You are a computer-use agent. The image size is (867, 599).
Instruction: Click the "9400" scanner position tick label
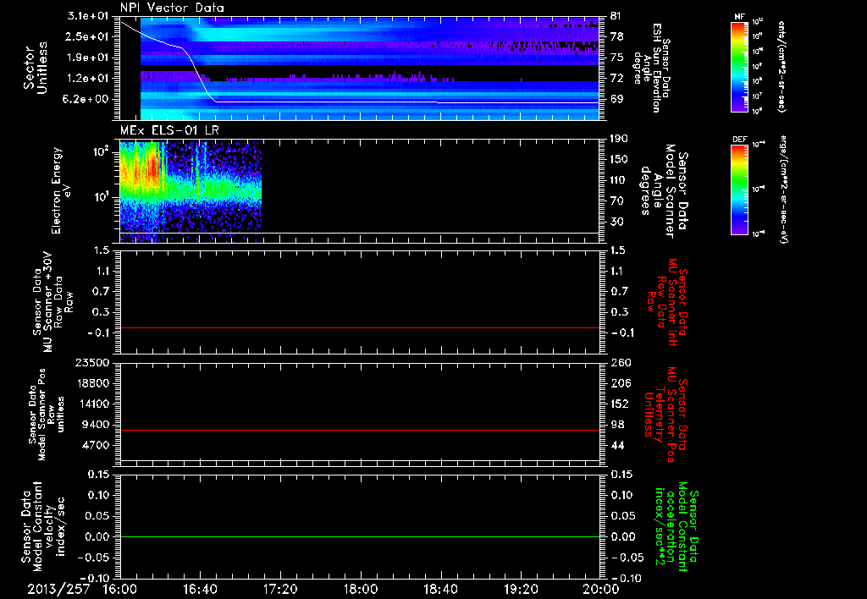pos(96,425)
